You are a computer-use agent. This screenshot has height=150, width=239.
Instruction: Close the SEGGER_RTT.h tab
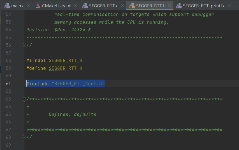[169, 6]
